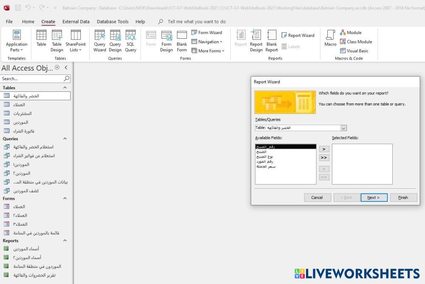This screenshot has height=284, width=425.
Task: Open Report Design tool
Action: 256,41
